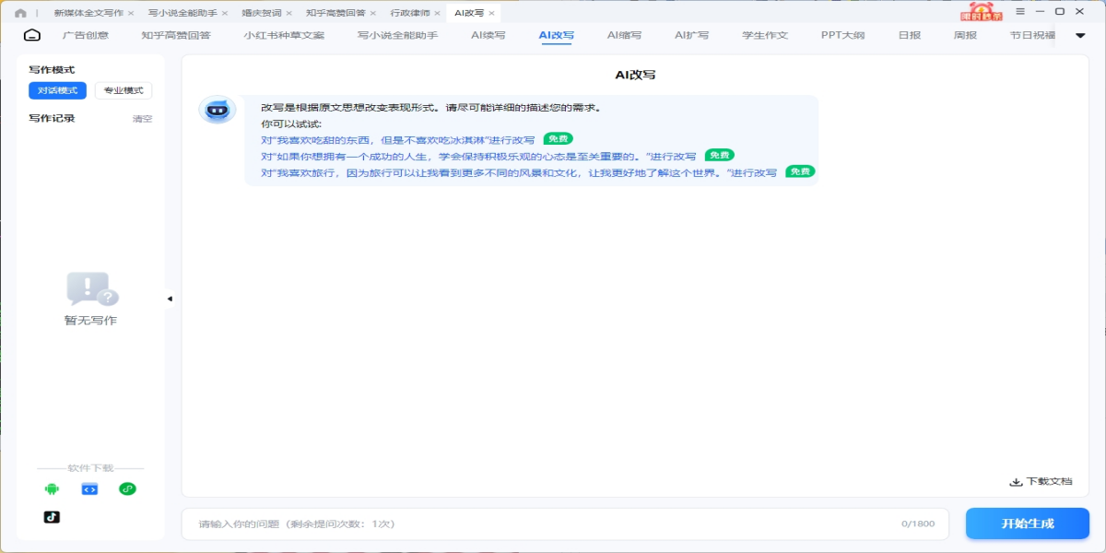Click the WeChat mini program icon

(x=127, y=488)
